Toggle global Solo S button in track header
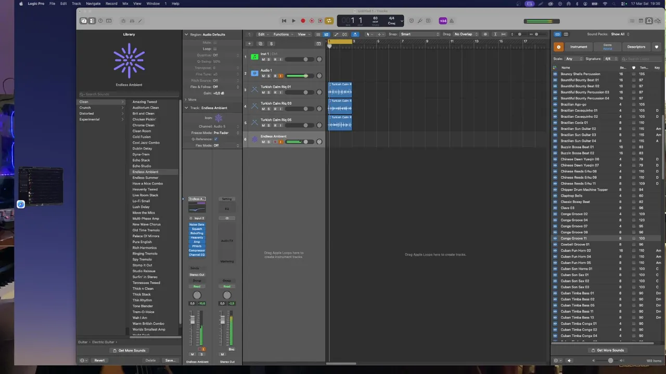The width and height of the screenshot is (666, 374). tap(271, 44)
